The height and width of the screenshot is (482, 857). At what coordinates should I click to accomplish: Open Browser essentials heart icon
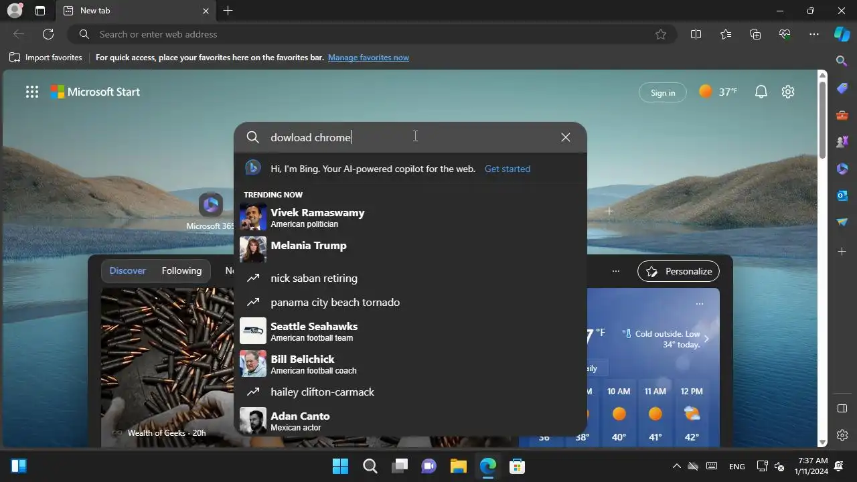(x=785, y=34)
